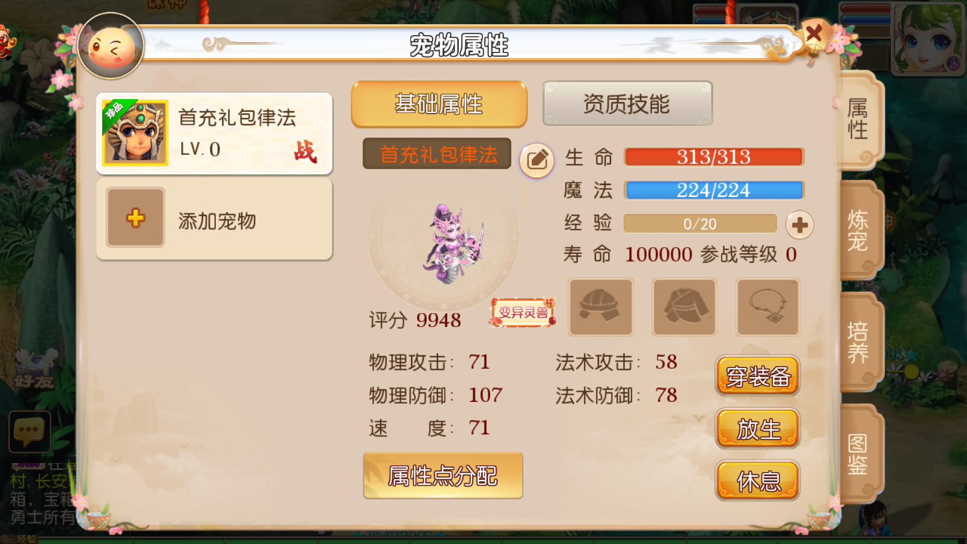Open 属性点分配 attribute allocation
This screenshot has width=967, height=544.
tap(443, 476)
